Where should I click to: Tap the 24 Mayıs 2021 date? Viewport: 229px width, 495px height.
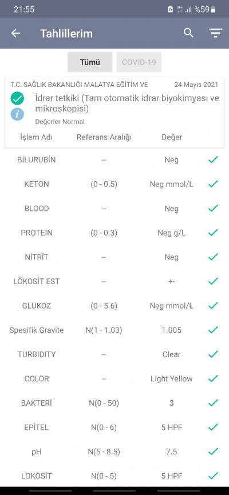[x=196, y=85]
